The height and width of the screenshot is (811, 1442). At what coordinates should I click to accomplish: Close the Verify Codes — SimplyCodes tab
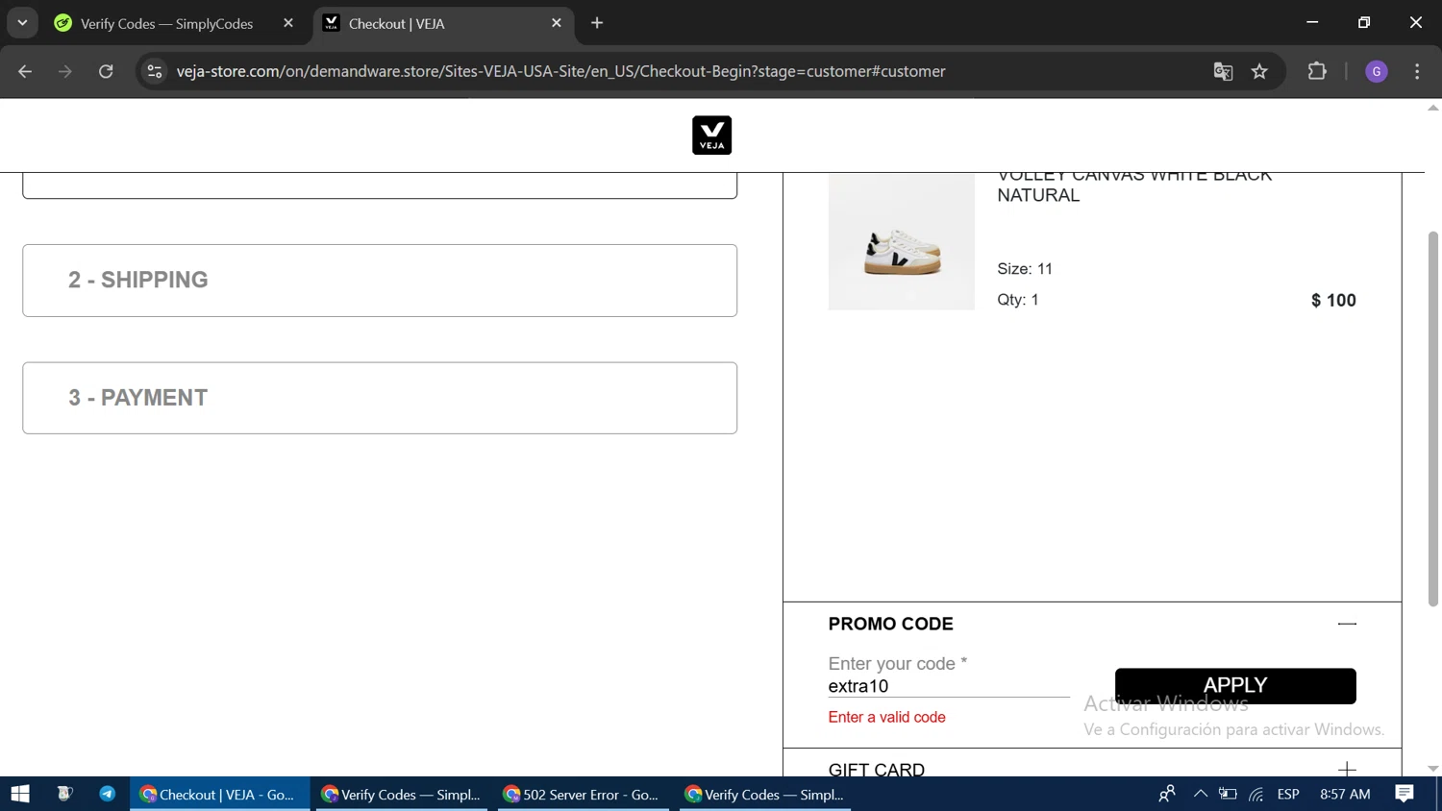288,23
